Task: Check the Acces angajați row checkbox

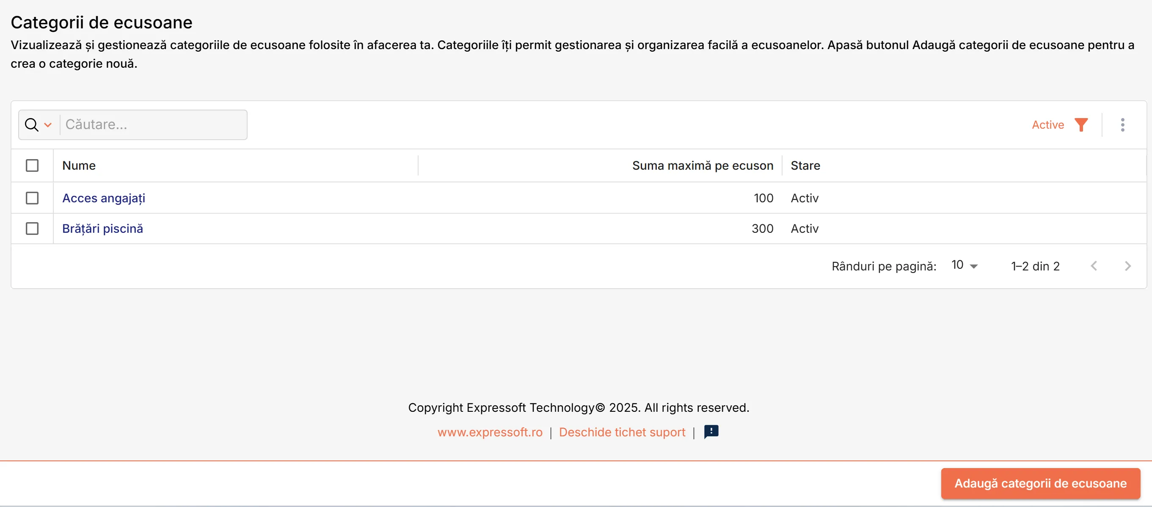Action: click(32, 198)
